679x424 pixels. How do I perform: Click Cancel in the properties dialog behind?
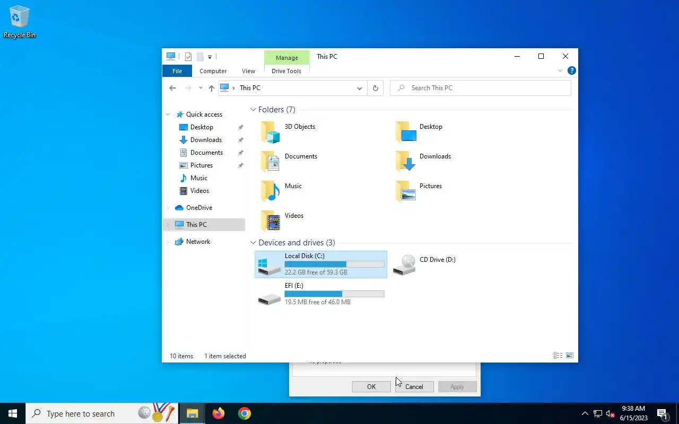click(414, 387)
